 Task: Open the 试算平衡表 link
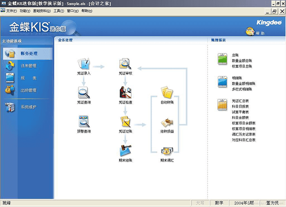click(x=240, y=112)
